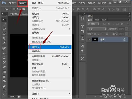Expand the collapsed left toolbox arrows
The width and height of the screenshot is (132, 99).
tap(2, 14)
